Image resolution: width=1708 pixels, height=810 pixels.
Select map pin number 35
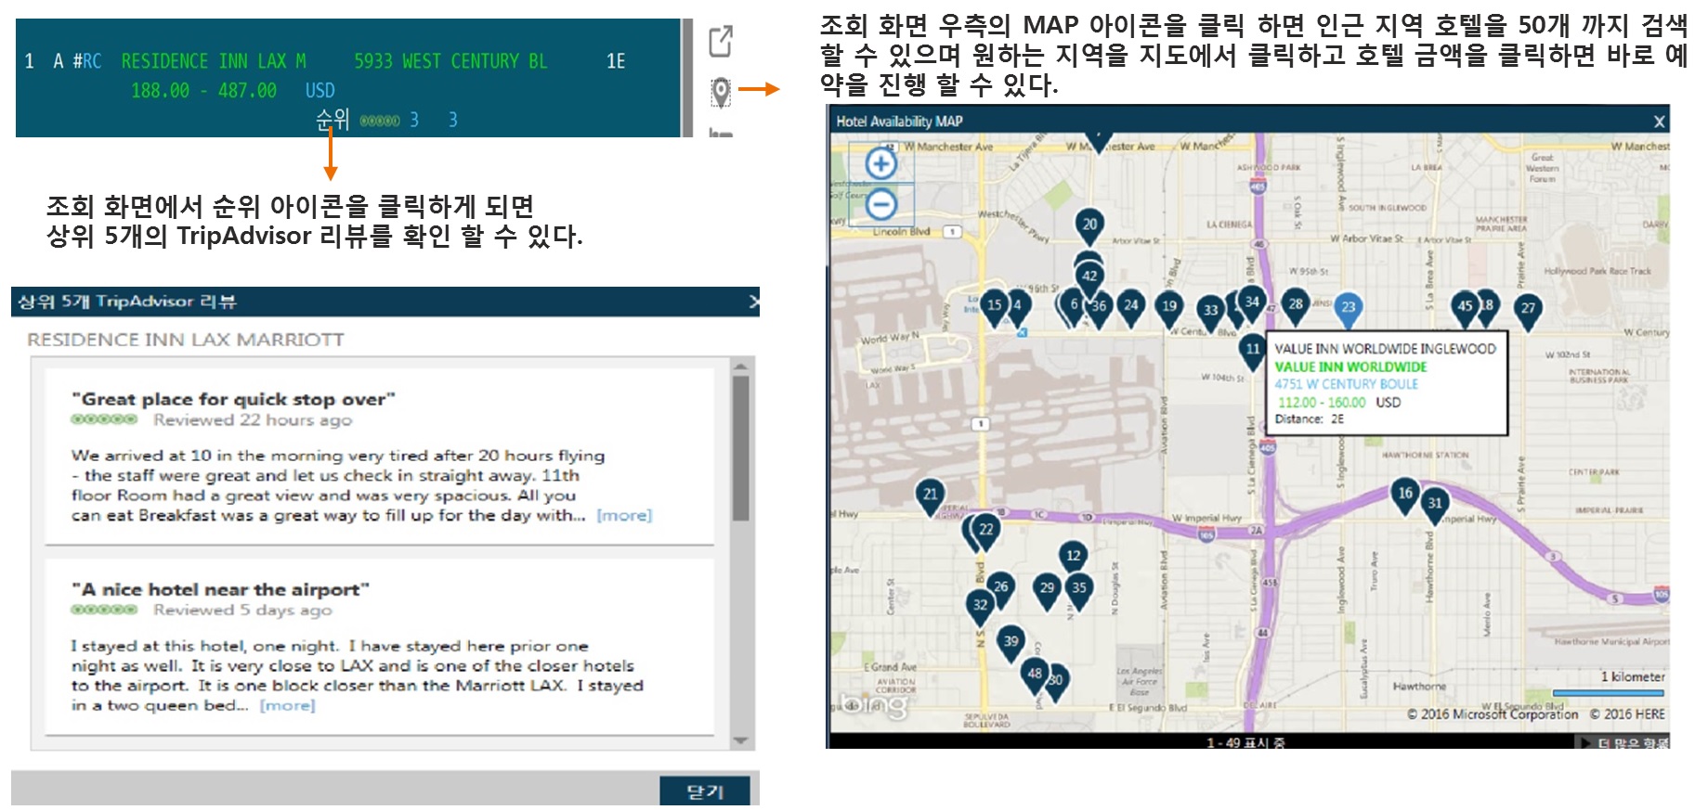[x=1079, y=590]
